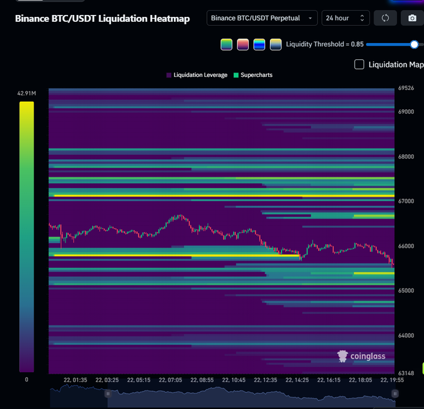Screen dimensions: 424x409
Task: Click the 63148 bottom price label
Action: pyautogui.click(x=406, y=373)
